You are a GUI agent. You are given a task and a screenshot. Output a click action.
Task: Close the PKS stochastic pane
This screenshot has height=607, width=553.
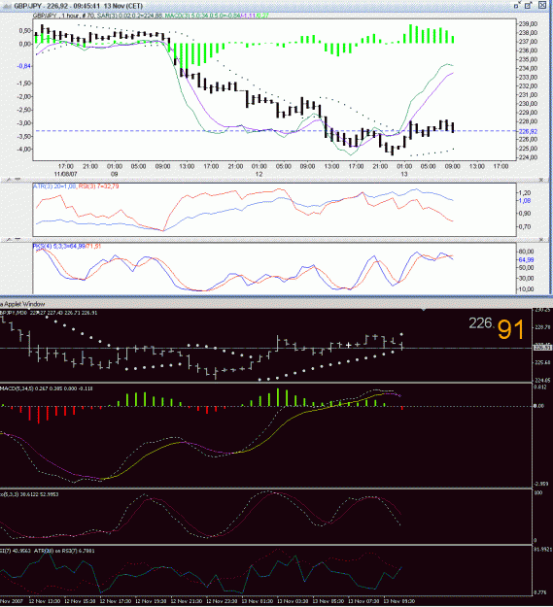[x=542, y=239]
